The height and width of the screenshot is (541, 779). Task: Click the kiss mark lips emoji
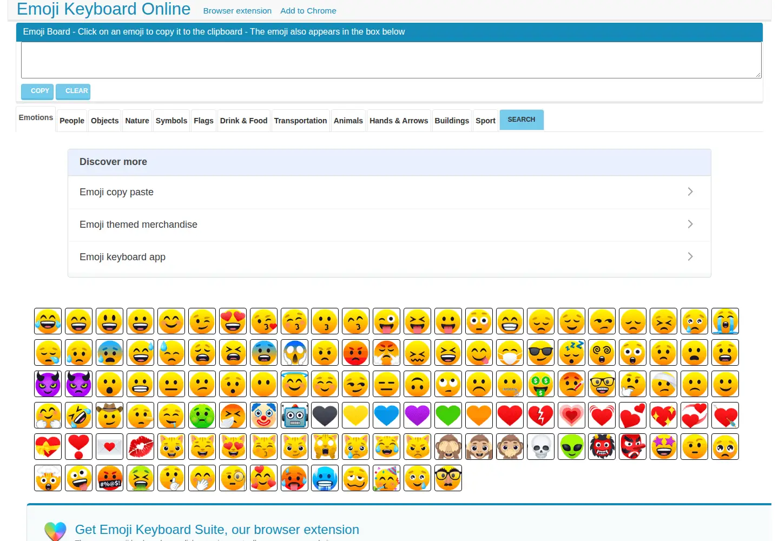tap(140, 447)
